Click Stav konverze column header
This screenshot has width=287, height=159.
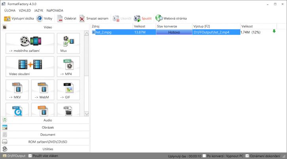pos(174,26)
